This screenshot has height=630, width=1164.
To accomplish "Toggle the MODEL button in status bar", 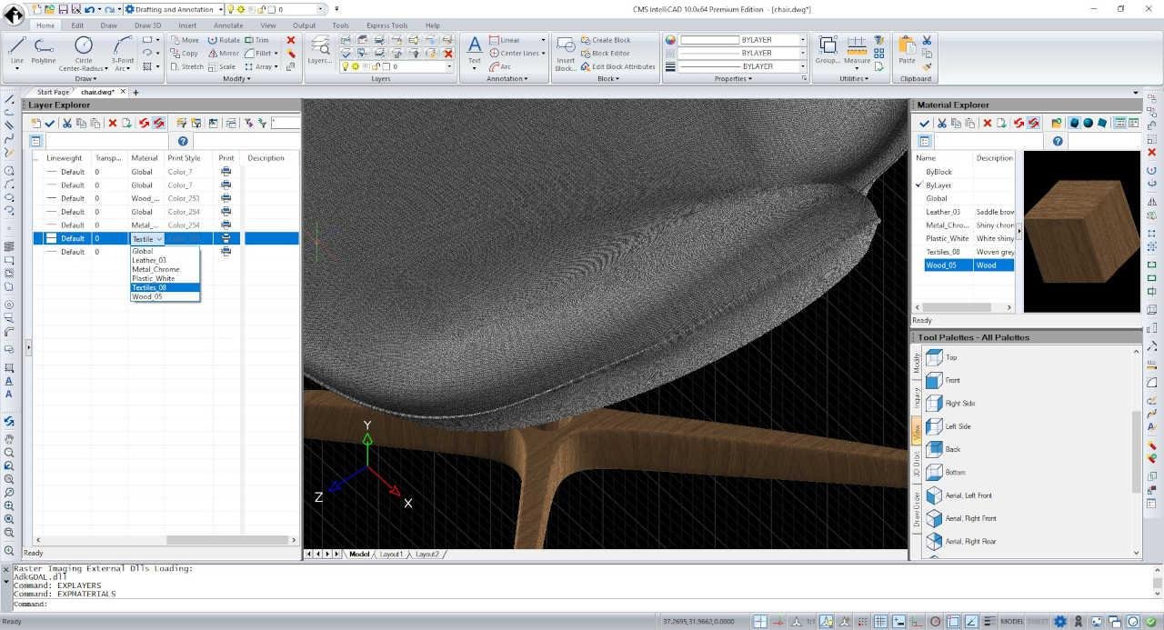I will click(1010, 622).
